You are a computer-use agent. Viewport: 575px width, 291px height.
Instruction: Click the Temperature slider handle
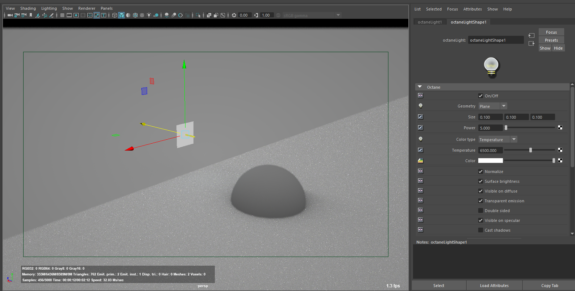tap(530, 150)
